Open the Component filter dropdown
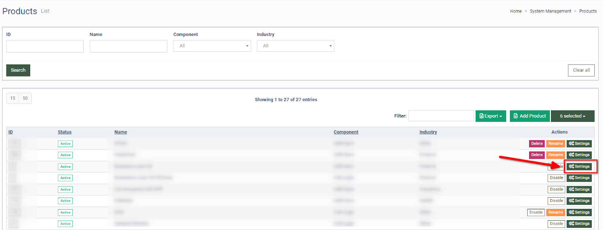The width and height of the screenshot is (603, 230). click(x=212, y=46)
